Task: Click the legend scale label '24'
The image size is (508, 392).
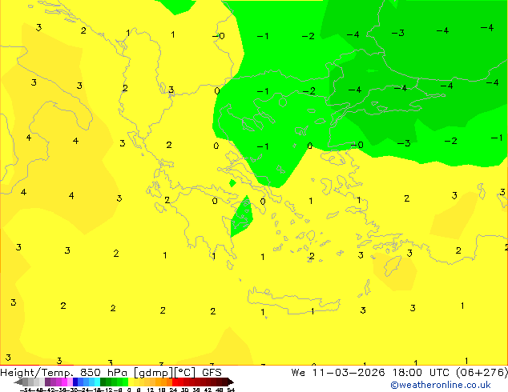Action: point(173,390)
